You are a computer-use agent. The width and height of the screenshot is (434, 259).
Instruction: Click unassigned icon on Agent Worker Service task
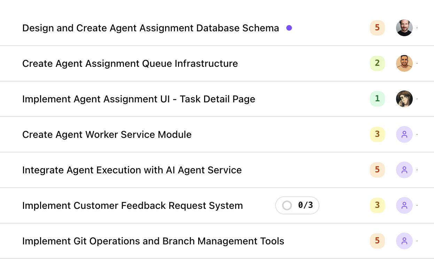click(404, 134)
